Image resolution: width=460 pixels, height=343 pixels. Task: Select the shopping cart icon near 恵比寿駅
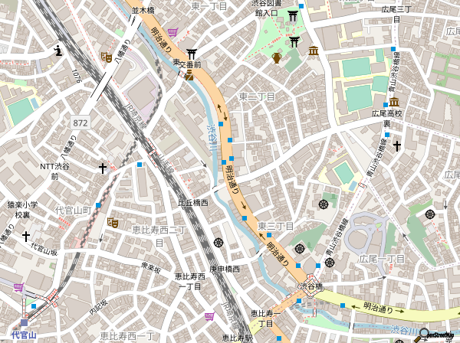[209, 316]
